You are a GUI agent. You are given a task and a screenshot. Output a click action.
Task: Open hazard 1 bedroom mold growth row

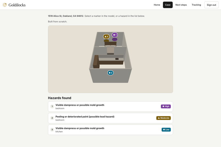point(110,106)
